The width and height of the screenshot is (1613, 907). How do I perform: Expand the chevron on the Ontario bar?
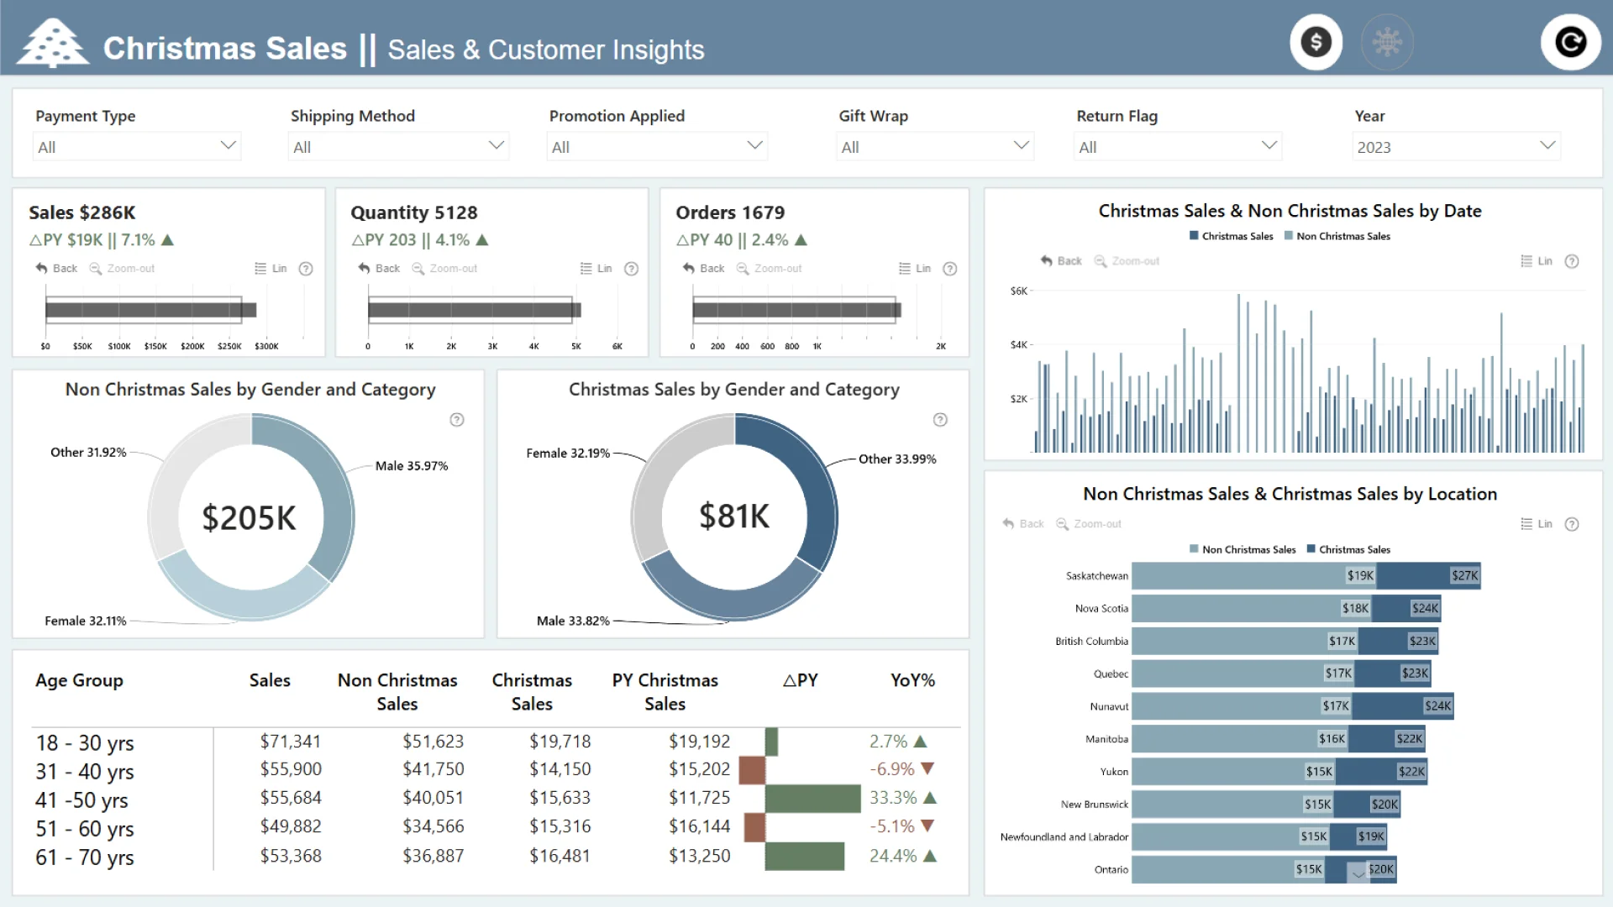click(1358, 874)
